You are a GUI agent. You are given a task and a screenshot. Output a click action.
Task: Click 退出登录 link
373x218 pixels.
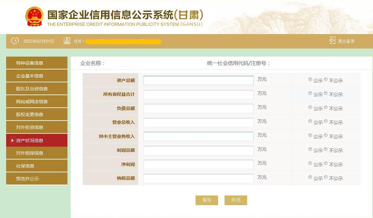pos(346,41)
